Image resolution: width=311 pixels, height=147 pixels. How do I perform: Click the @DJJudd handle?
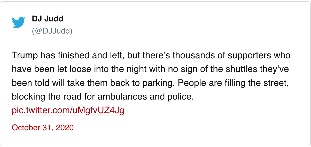pos(52,31)
